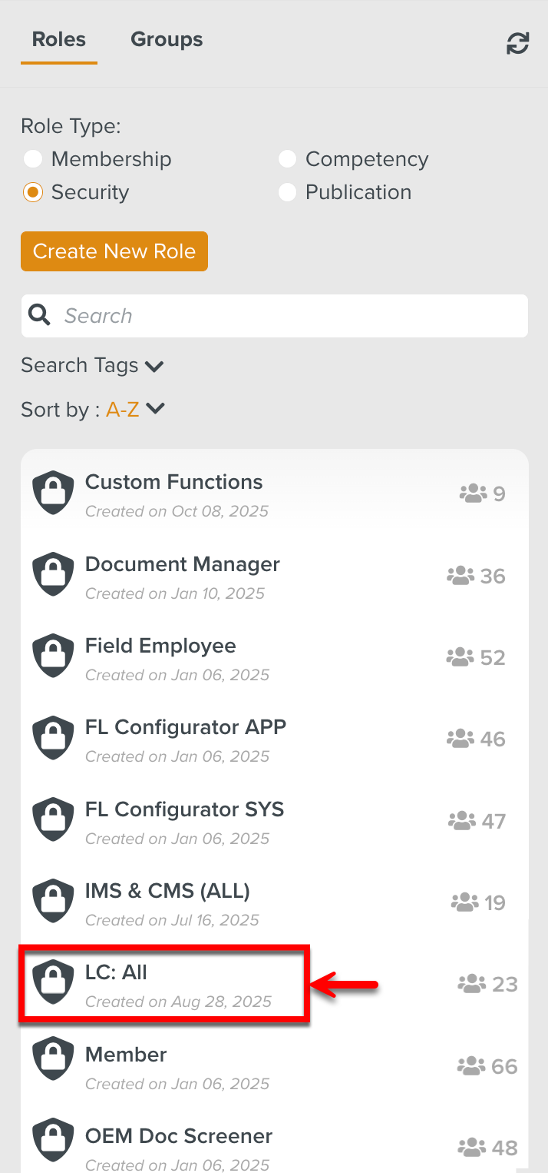Click the shield lock icon for Custom Functions
This screenshot has height=1173, width=548.
click(53, 493)
